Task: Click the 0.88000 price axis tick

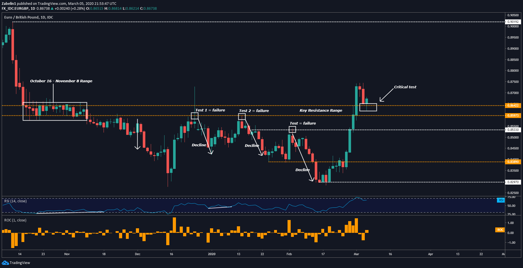Action: [513, 71]
